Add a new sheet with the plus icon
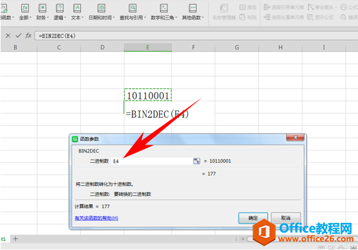The image size is (358, 250). click(x=16, y=239)
